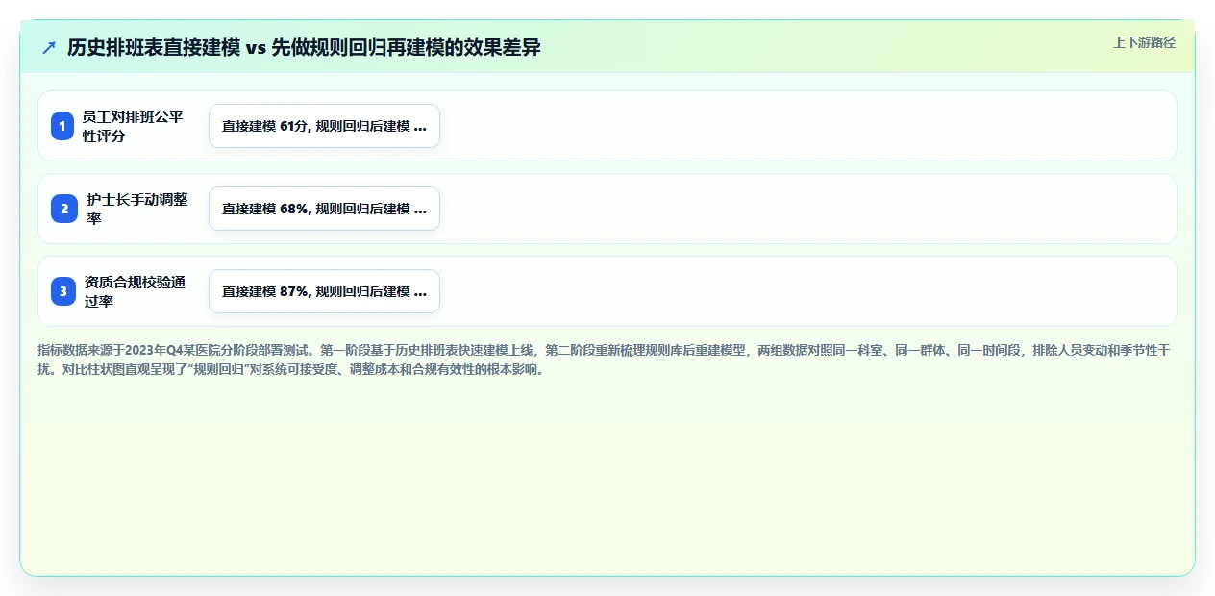Image resolution: width=1215 pixels, height=596 pixels.
Task: Select the number 1 badge
Action: (62, 126)
